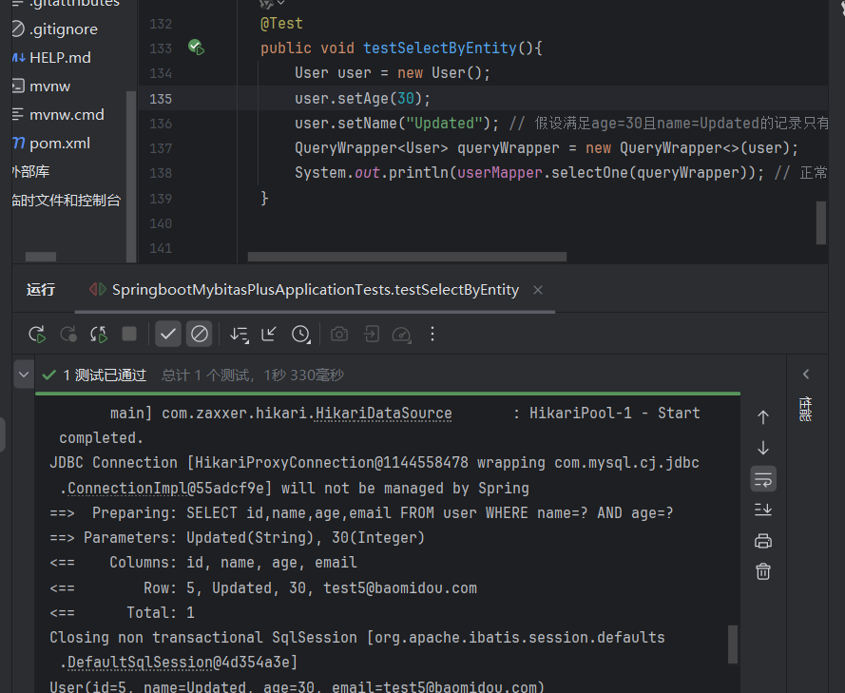Toggle show passed tests checkmark
The image size is (845, 693).
168,334
